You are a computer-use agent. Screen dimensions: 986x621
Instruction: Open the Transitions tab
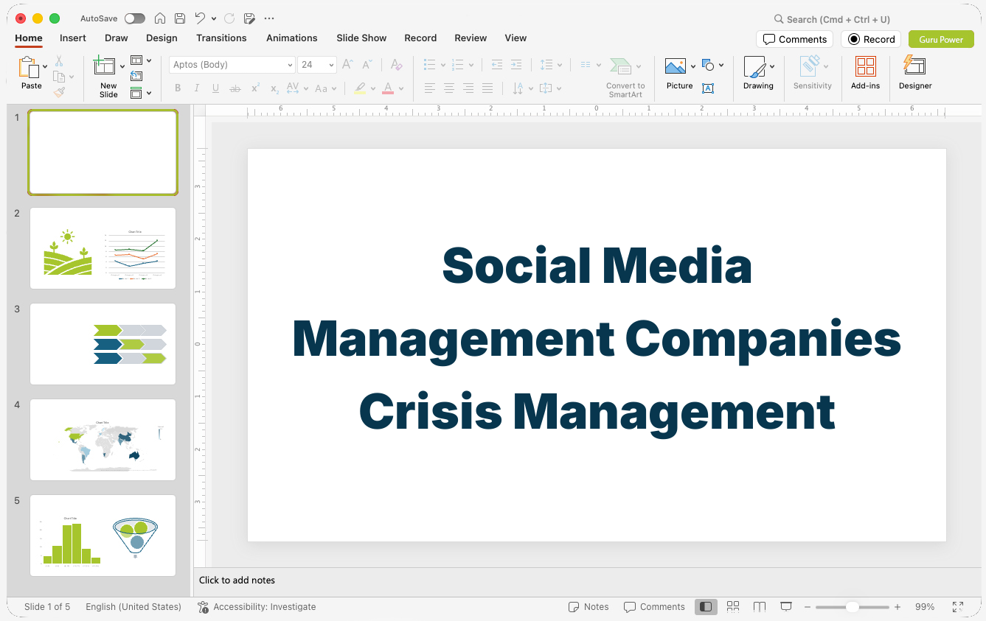(221, 38)
